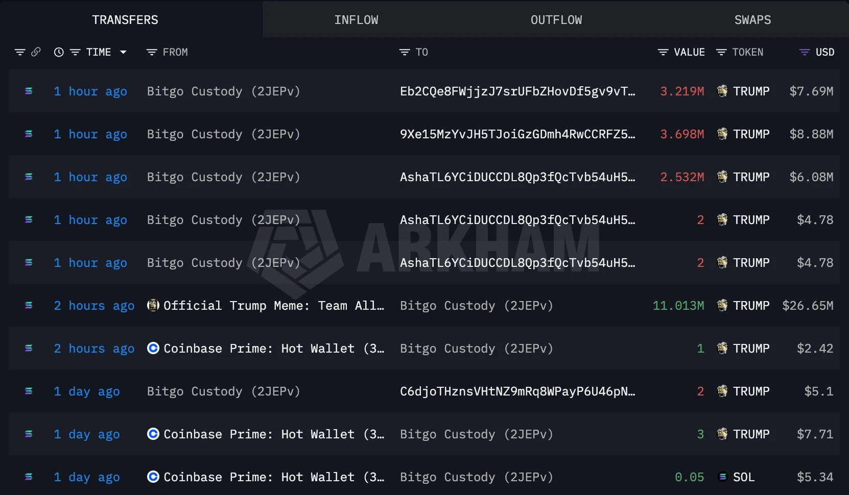Click the Solana chain icon in the 3.698M row
Image resolution: width=849 pixels, height=495 pixels.
click(x=29, y=134)
